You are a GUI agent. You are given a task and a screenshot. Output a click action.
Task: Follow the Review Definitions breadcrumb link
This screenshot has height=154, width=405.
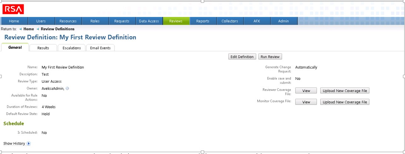57,29
